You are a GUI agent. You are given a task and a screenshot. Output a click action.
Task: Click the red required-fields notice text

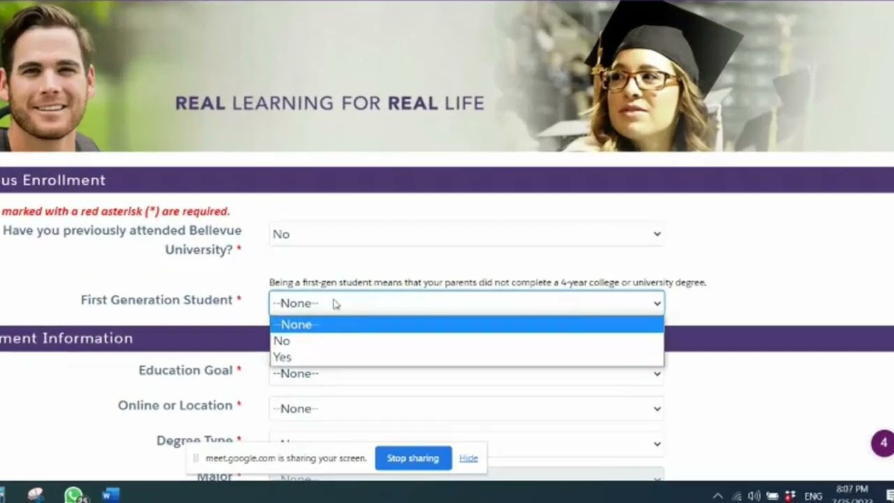[x=115, y=211]
